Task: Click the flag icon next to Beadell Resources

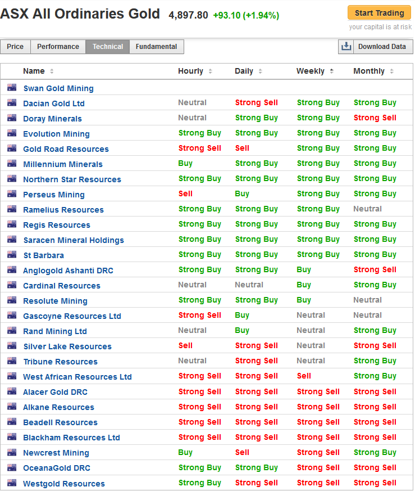Action: pos(12,421)
